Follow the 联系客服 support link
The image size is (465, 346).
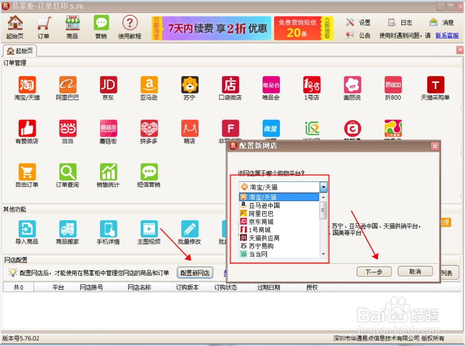point(447,36)
